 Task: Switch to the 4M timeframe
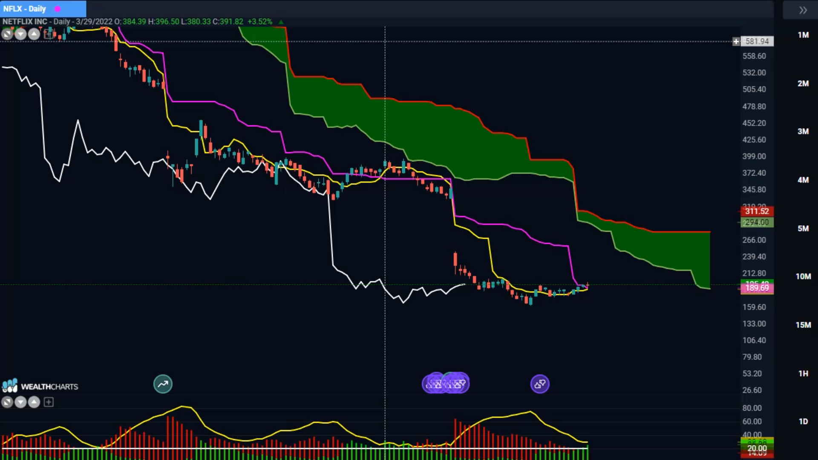pos(803,180)
